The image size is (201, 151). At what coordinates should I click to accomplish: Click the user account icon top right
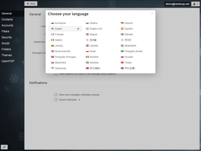coord(194,4)
